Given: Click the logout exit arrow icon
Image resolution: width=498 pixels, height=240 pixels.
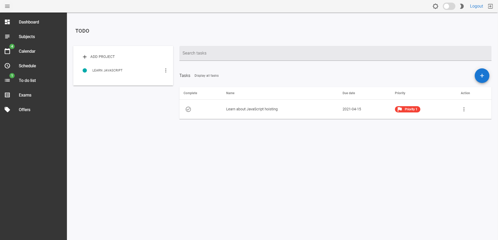Looking at the screenshot, I should click(x=490, y=6).
